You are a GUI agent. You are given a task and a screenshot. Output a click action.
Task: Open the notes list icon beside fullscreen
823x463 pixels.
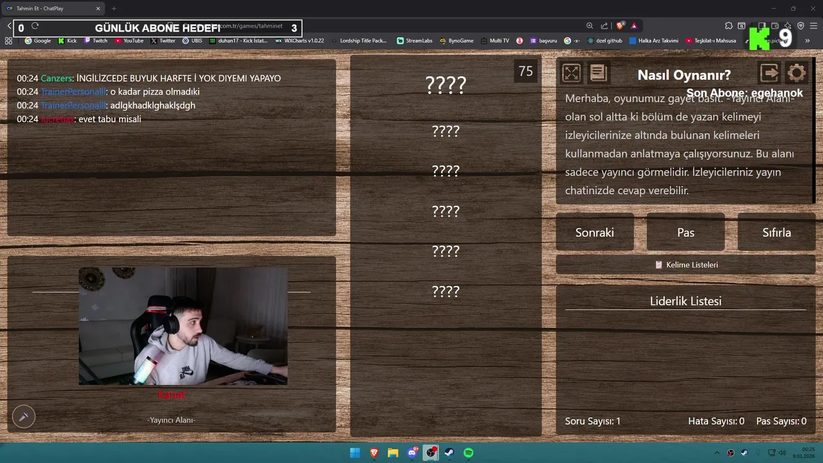(599, 73)
